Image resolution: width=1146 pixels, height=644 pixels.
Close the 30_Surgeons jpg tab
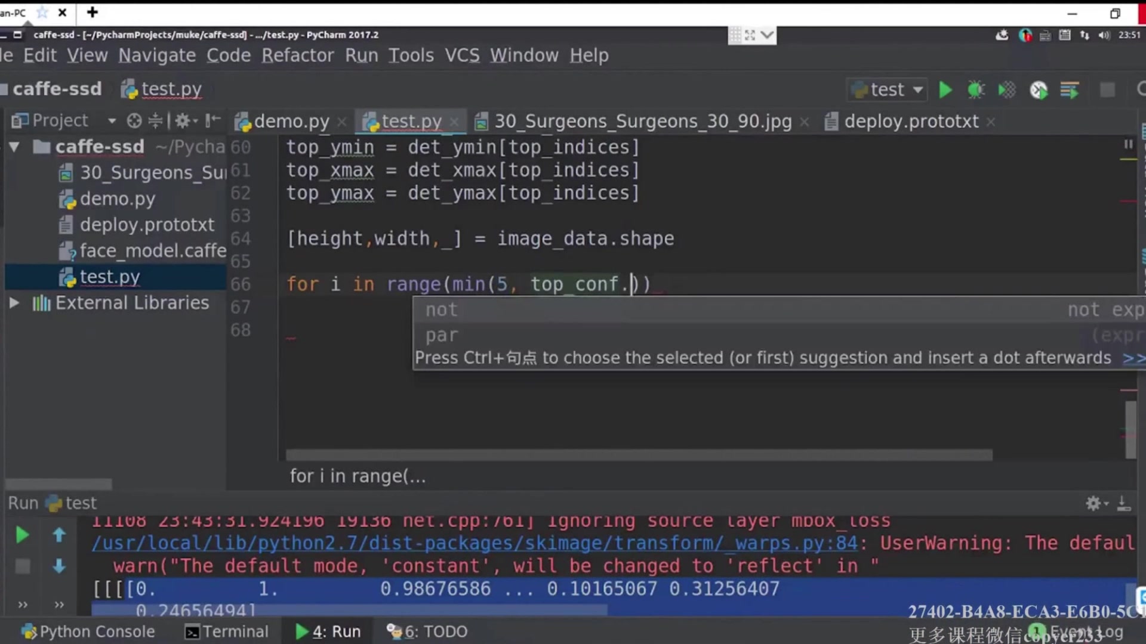(805, 122)
